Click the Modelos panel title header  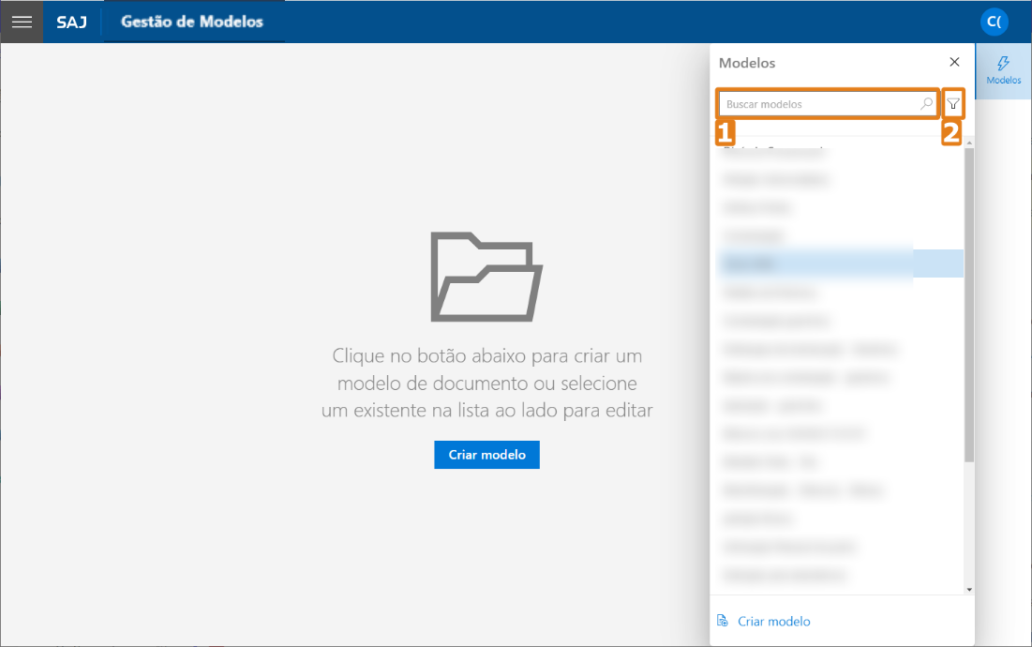point(747,62)
